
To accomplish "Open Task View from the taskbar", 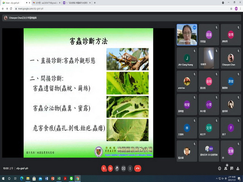I will 15,179.
